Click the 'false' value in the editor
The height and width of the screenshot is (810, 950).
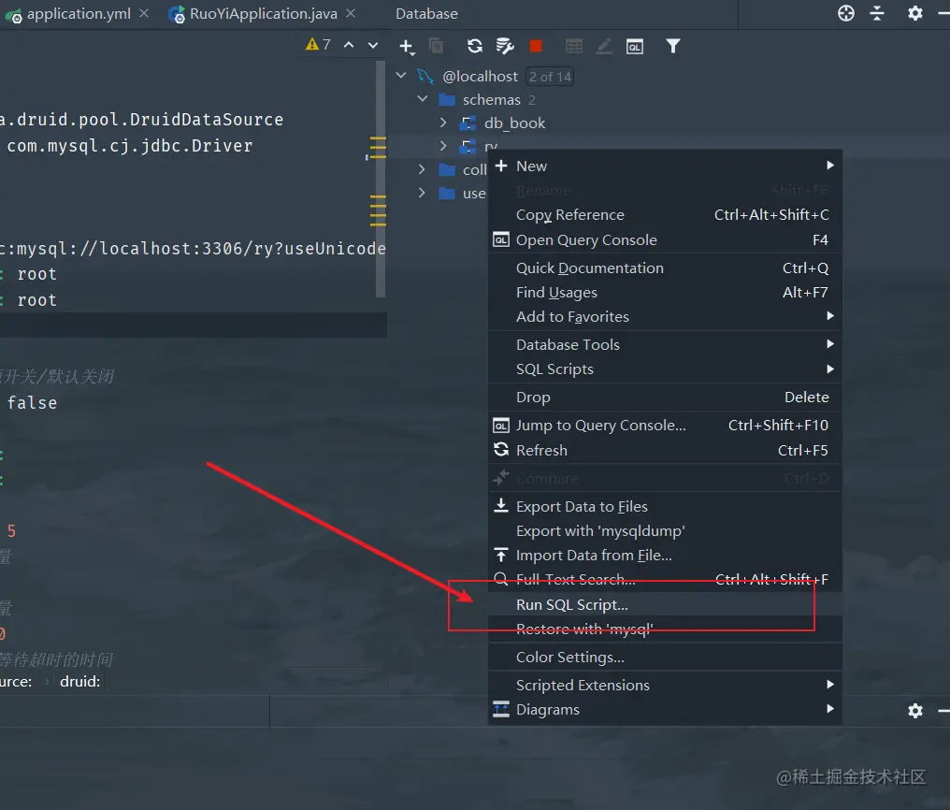(32, 403)
